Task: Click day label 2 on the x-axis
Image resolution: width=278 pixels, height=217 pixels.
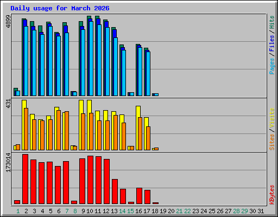Action: [26, 211]
